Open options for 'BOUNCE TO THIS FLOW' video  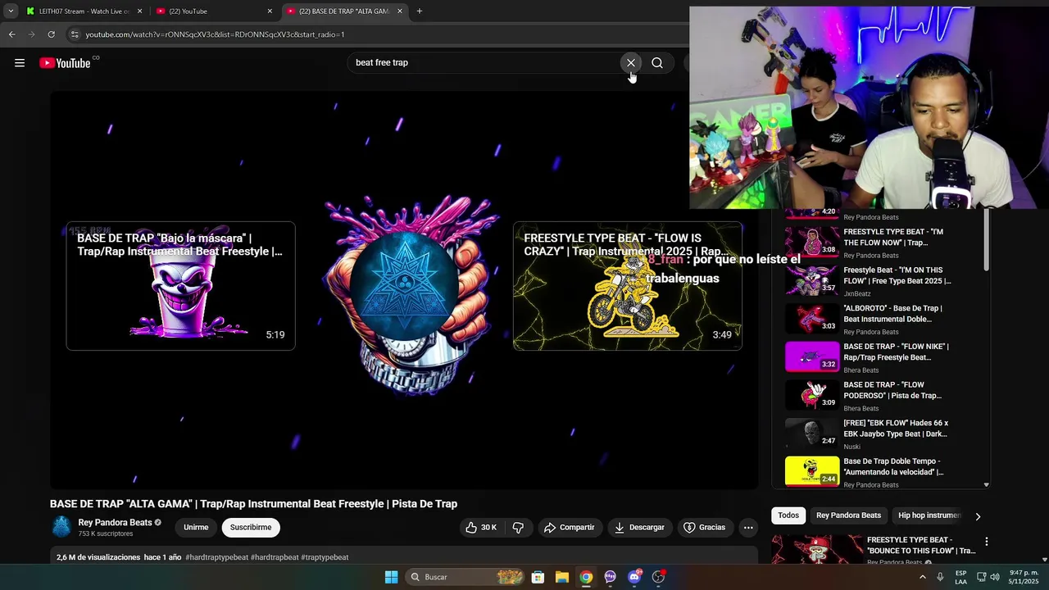[987, 542]
